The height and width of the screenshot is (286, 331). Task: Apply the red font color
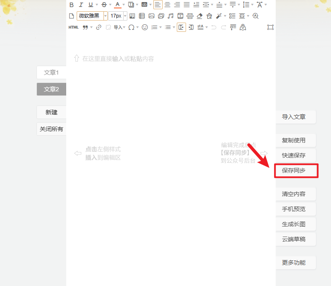tap(118, 5)
